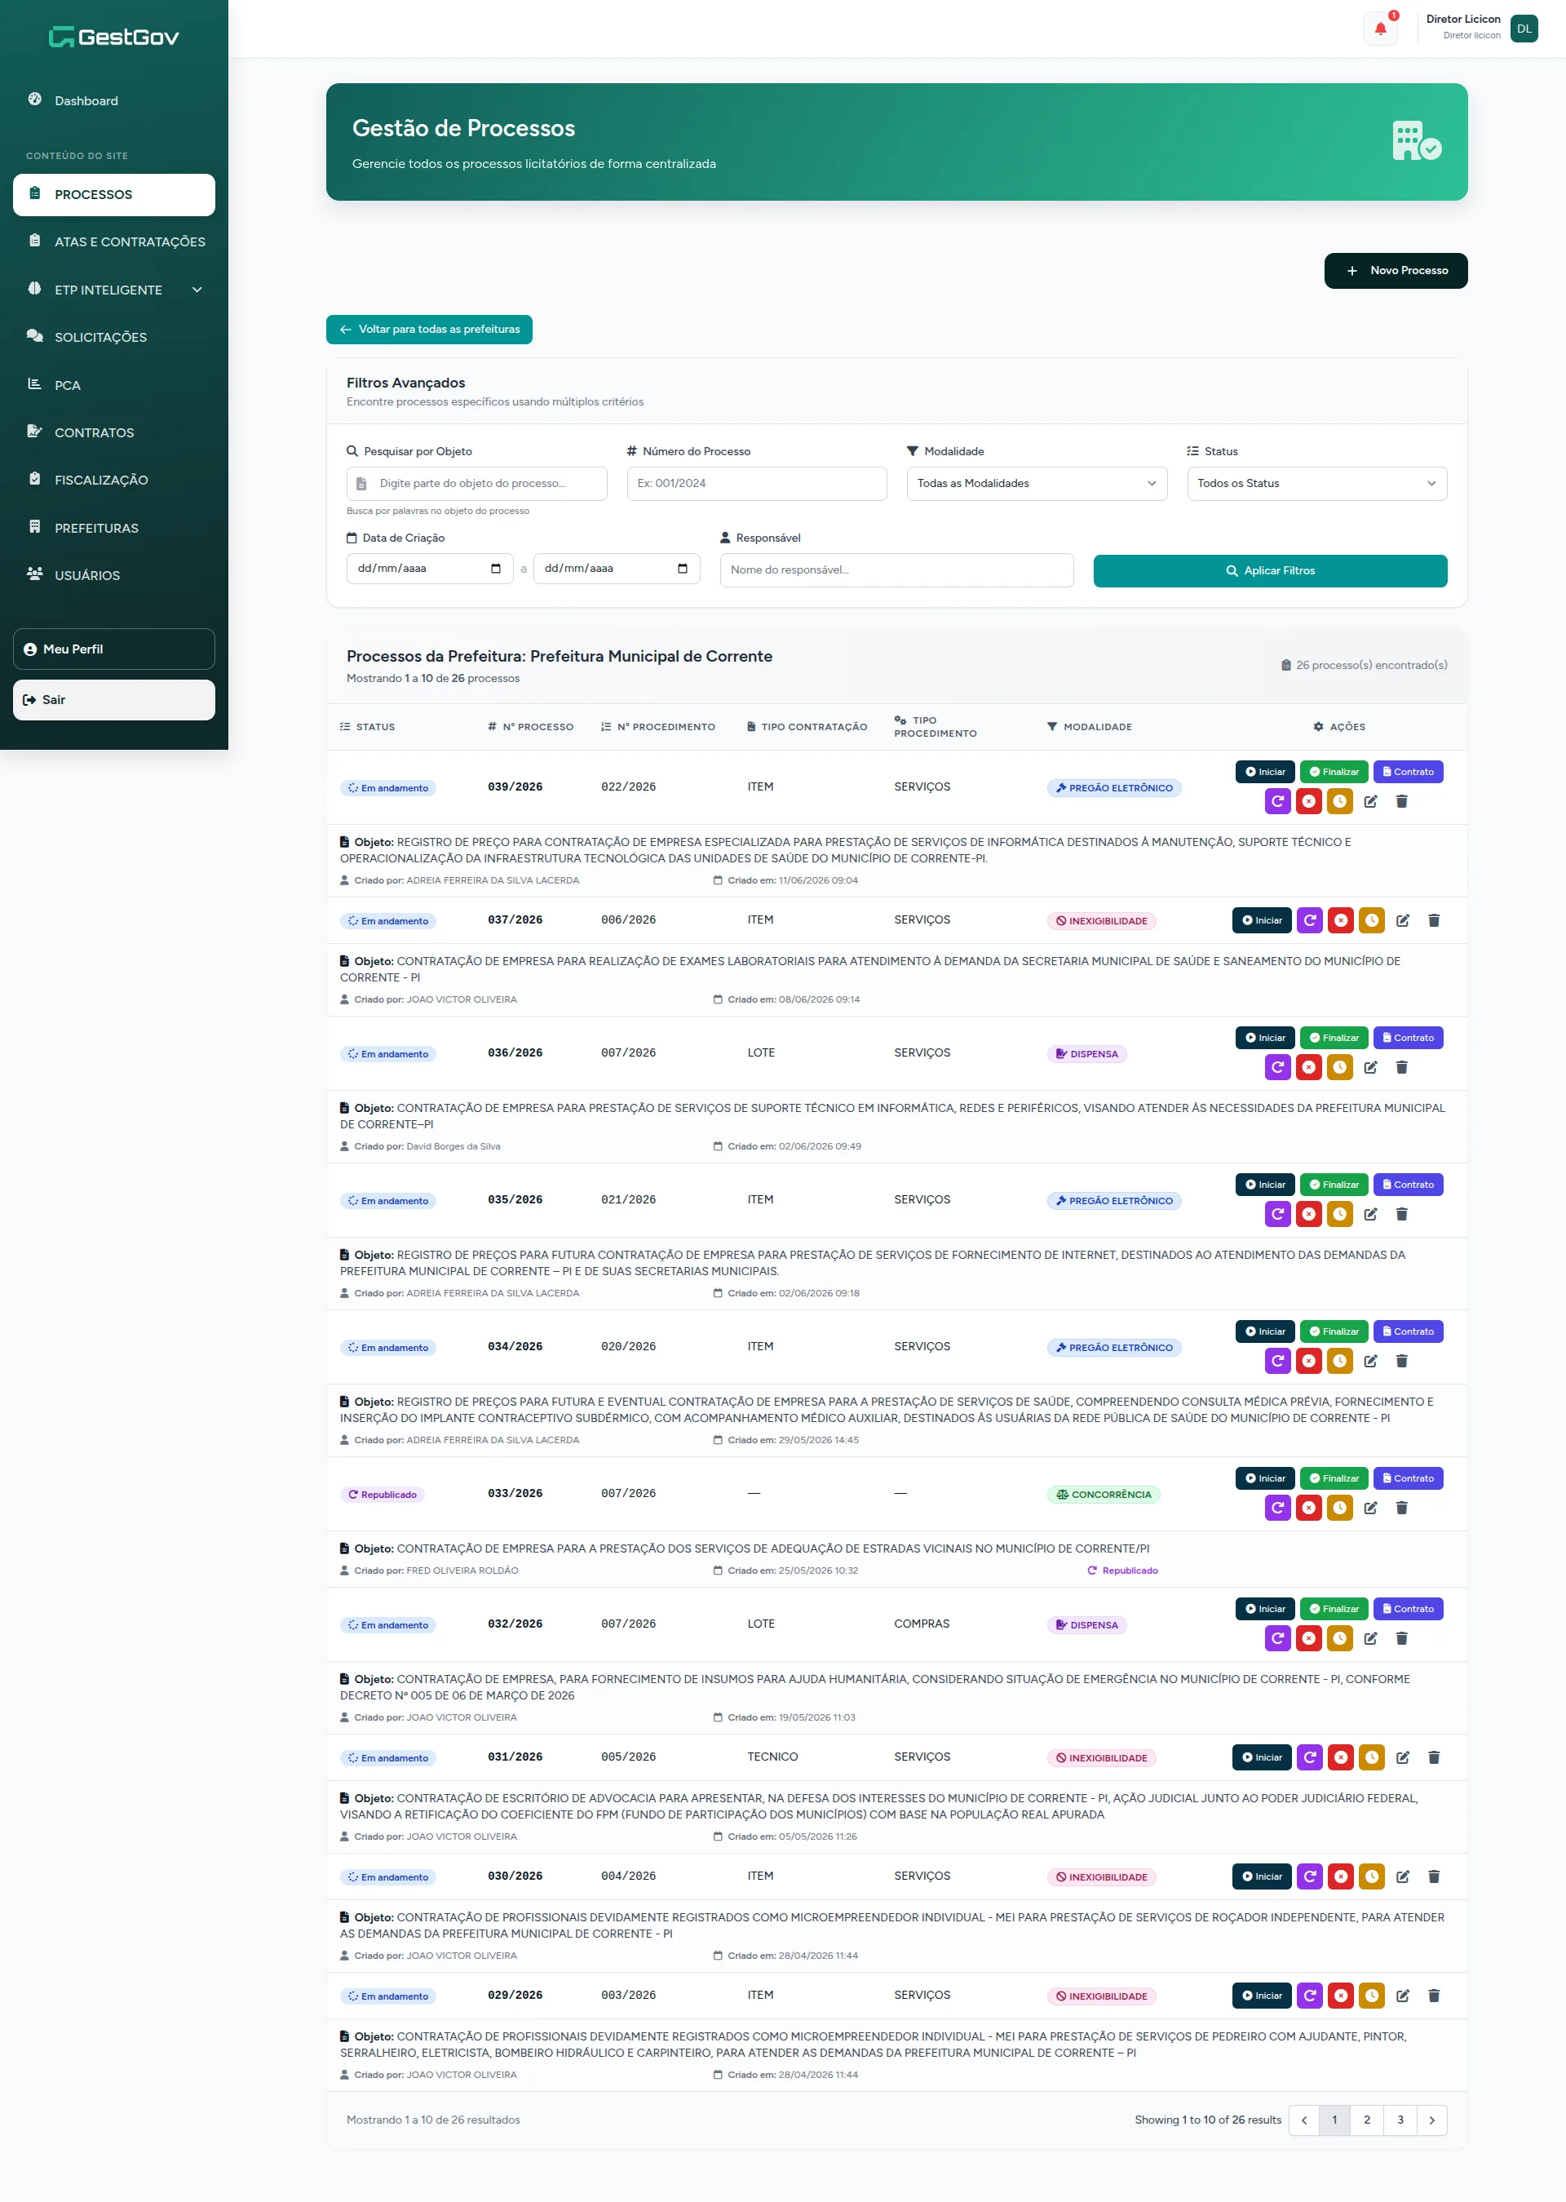Expand the ETP Inteligente submenu
This screenshot has height=2202, width=1566.
[114, 290]
